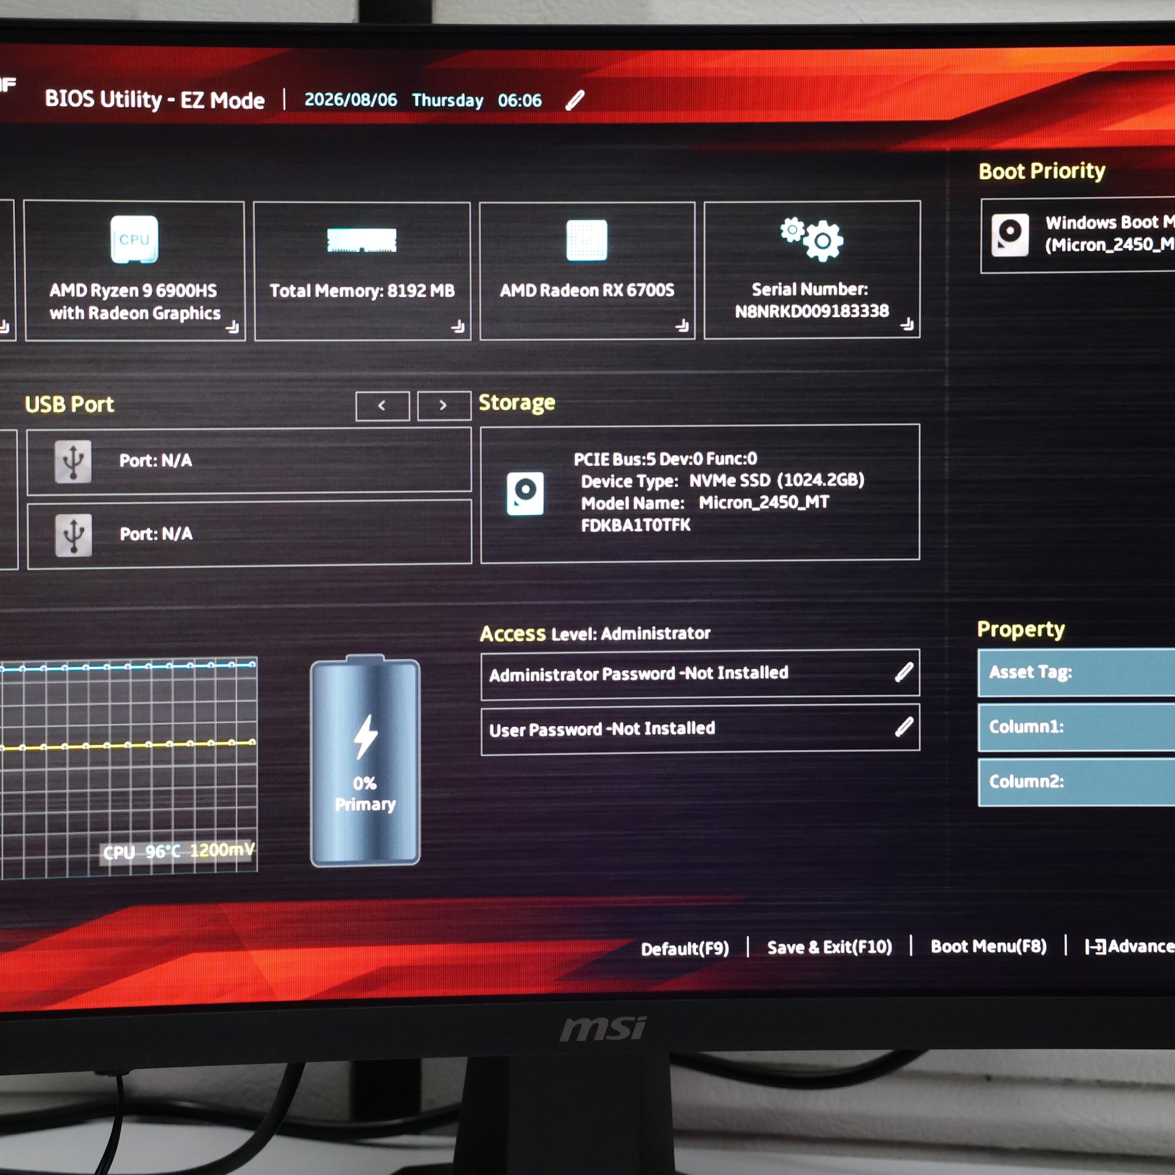Click the CPU temperature graph
Viewport: 1175px width, 1175px height.
coord(129,768)
